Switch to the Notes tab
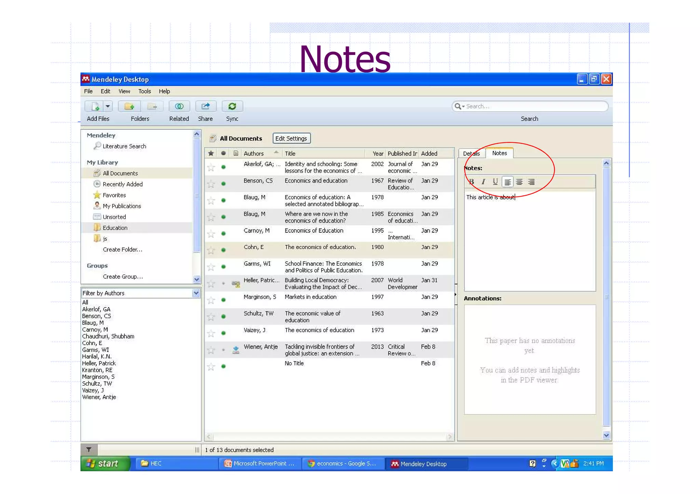The image size is (700, 494). 499,153
